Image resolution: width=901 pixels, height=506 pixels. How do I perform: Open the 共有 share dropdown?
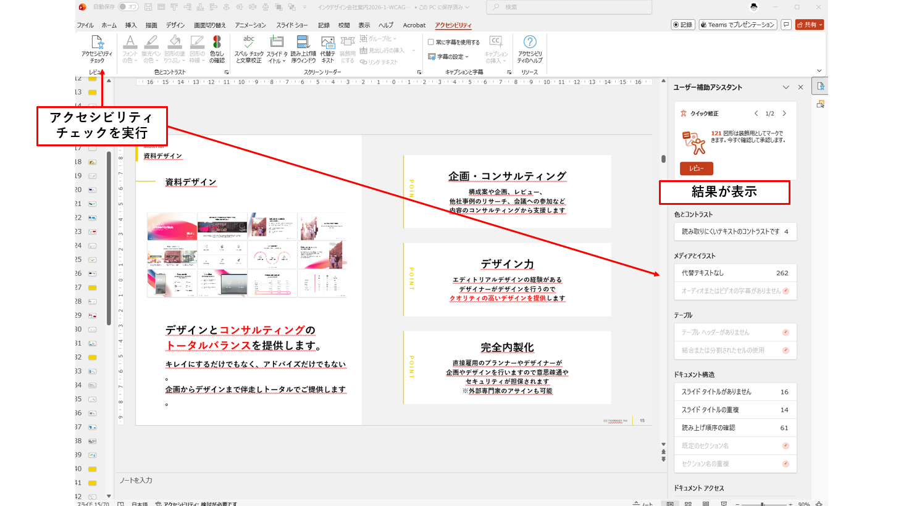[810, 25]
